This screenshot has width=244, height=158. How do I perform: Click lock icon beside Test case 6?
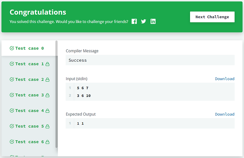(x=47, y=142)
